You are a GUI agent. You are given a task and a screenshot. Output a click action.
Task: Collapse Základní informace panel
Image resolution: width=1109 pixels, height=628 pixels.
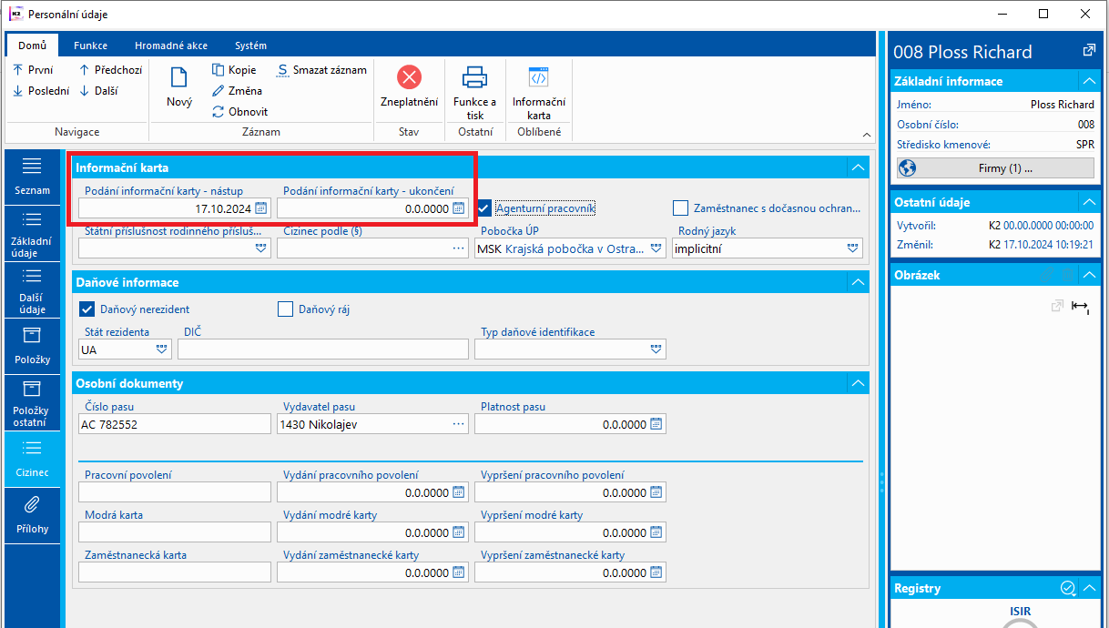tap(1089, 81)
